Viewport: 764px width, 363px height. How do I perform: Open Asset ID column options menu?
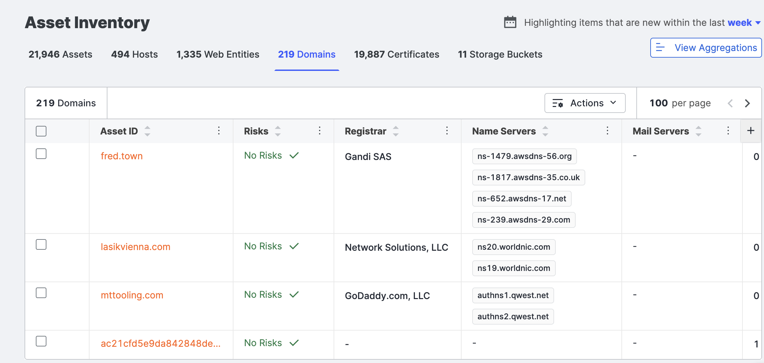[219, 131]
